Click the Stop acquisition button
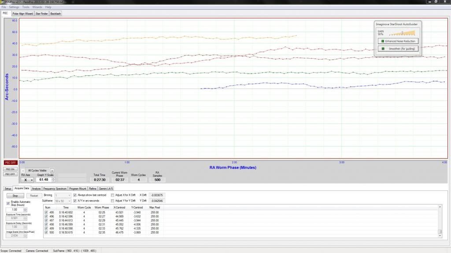The image size is (451, 253). 15,196
